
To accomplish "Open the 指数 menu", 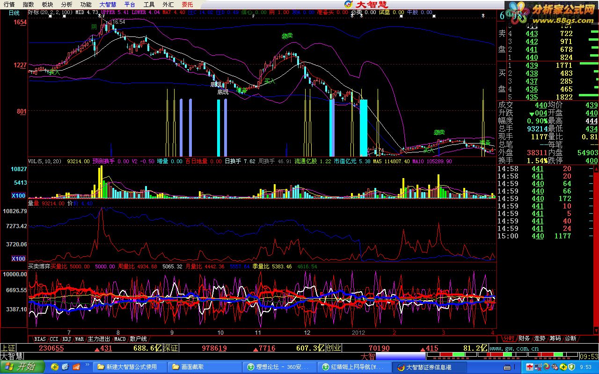I will pyautogui.click(x=28, y=4).
